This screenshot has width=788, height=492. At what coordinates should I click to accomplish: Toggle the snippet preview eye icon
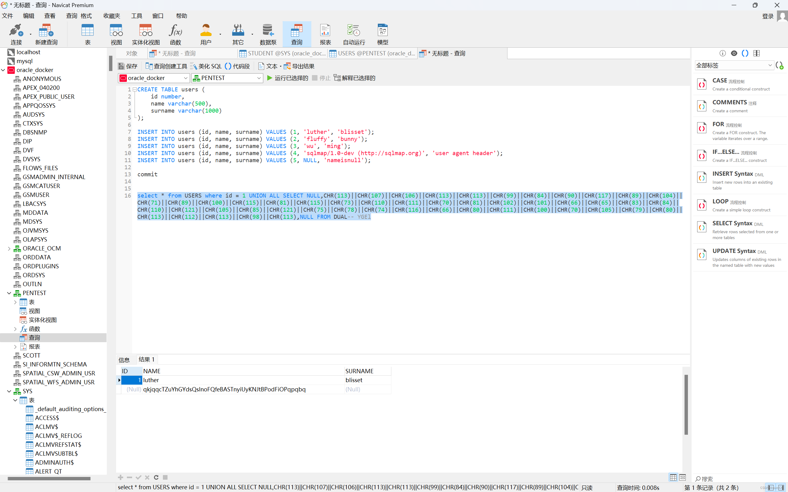click(x=734, y=53)
